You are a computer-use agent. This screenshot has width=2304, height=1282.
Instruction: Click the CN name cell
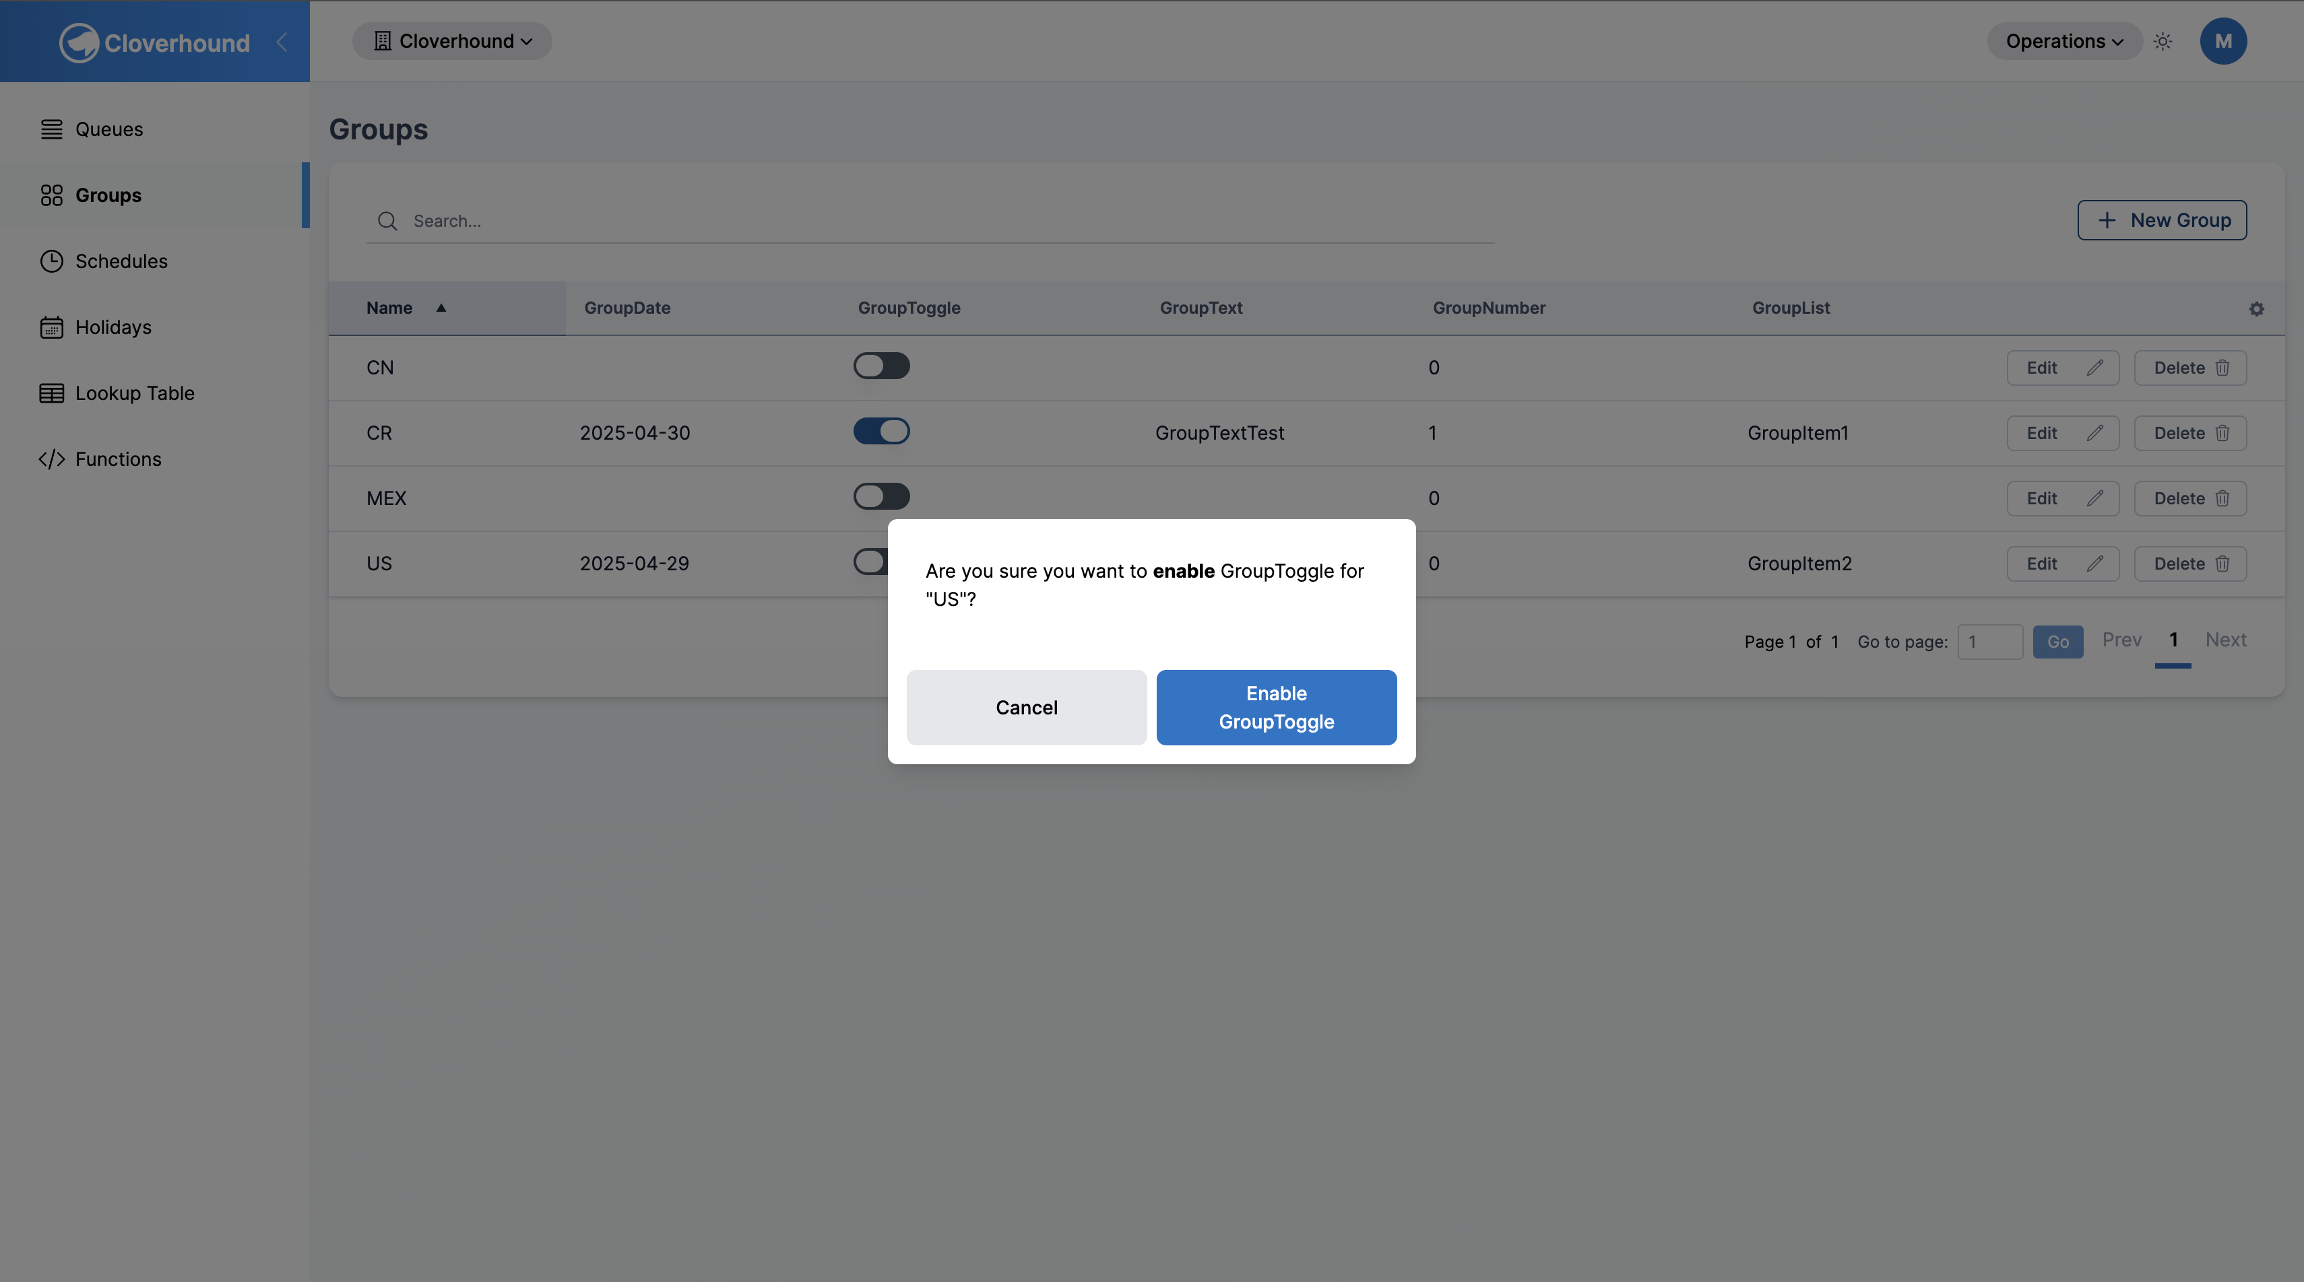(x=380, y=368)
